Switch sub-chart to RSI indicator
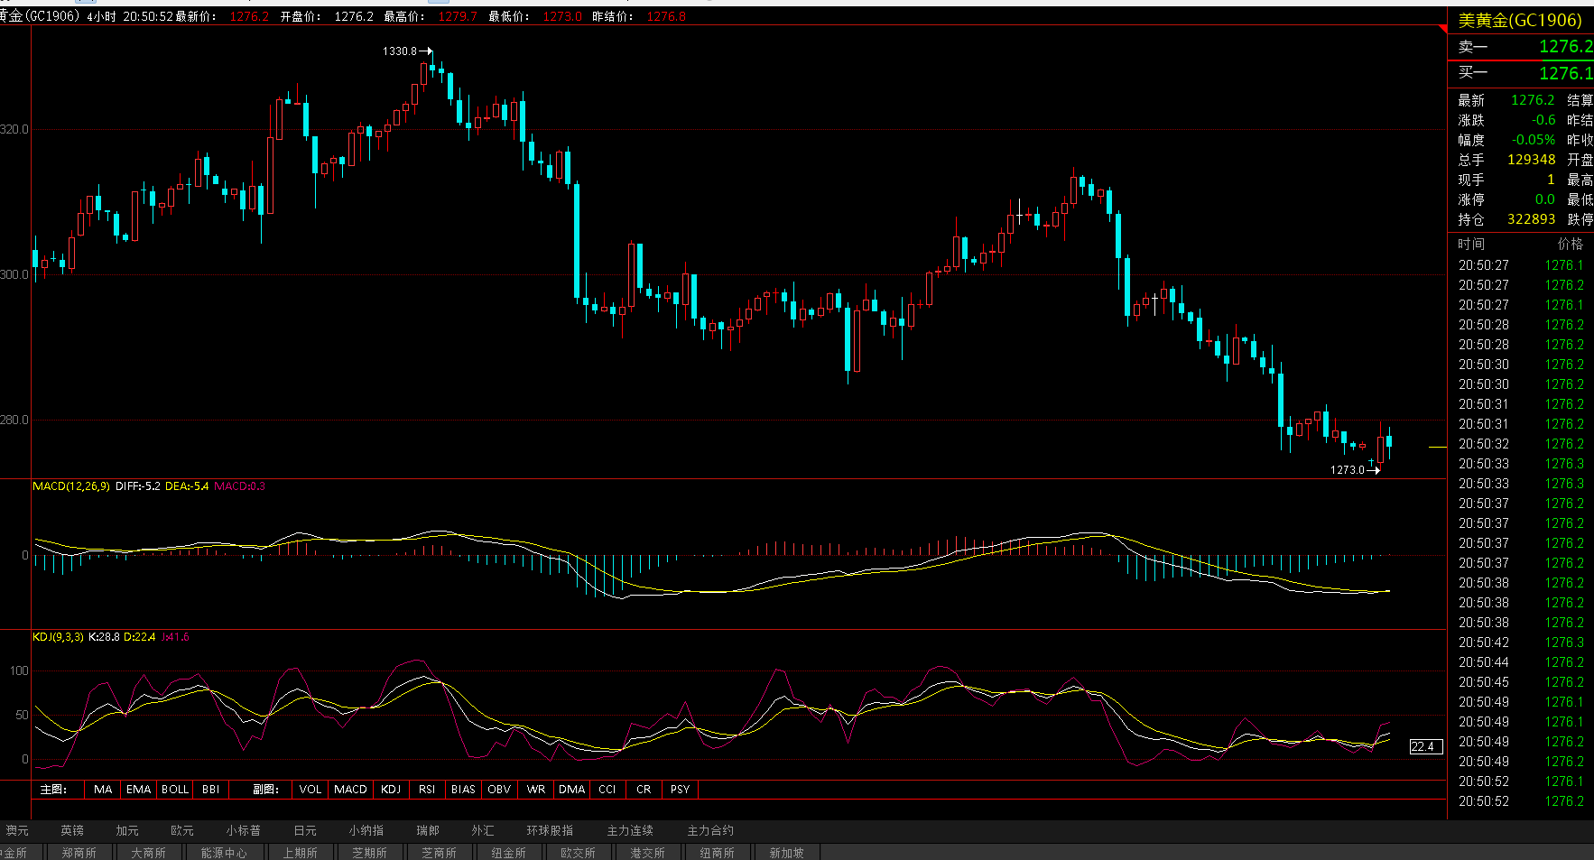This screenshot has height=860, width=1594. pos(427,790)
